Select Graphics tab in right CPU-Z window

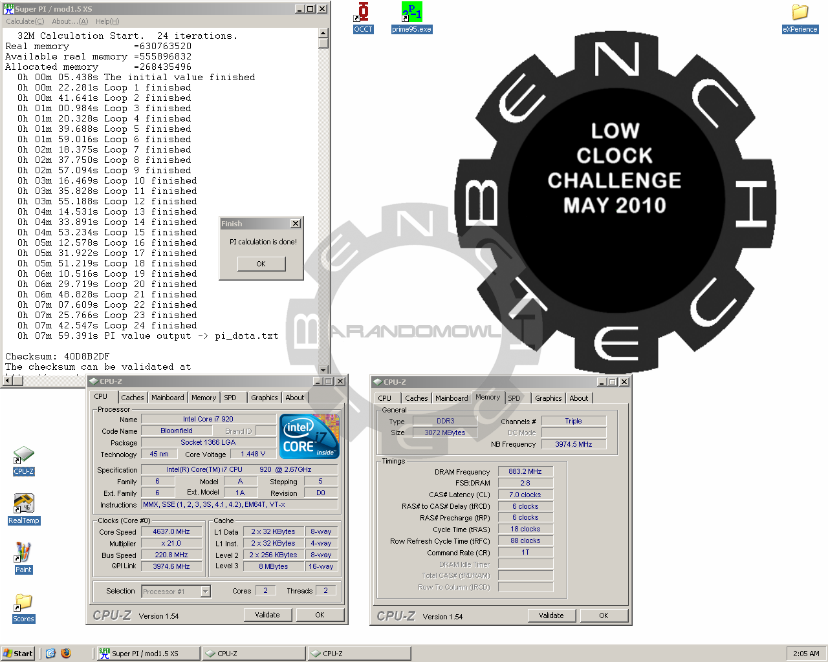pyautogui.click(x=549, y=398)
